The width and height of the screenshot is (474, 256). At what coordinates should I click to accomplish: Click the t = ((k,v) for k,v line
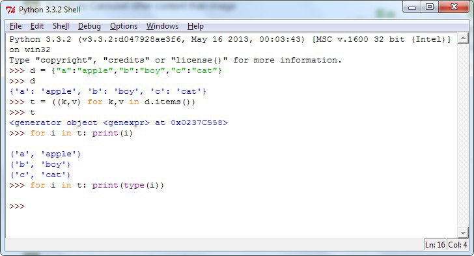click(x=102, y=102)
